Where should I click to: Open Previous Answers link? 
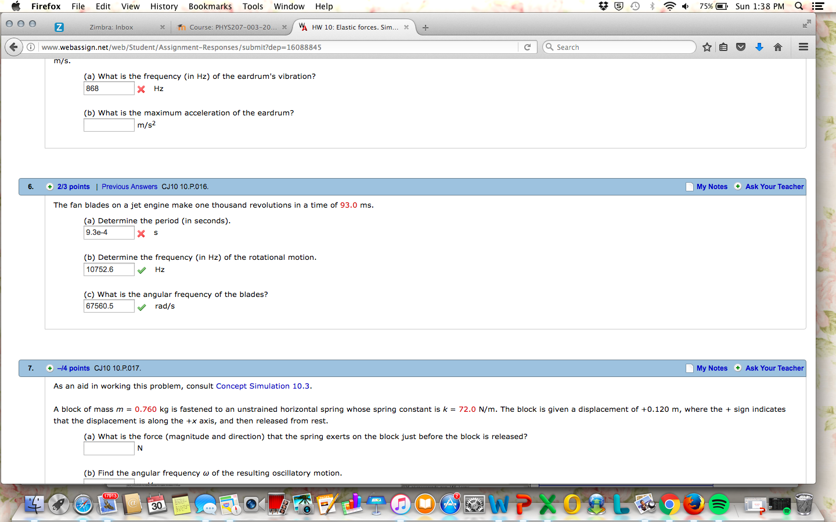click(x=129, y=187)
